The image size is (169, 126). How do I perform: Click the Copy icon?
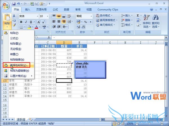pos(14,20)
